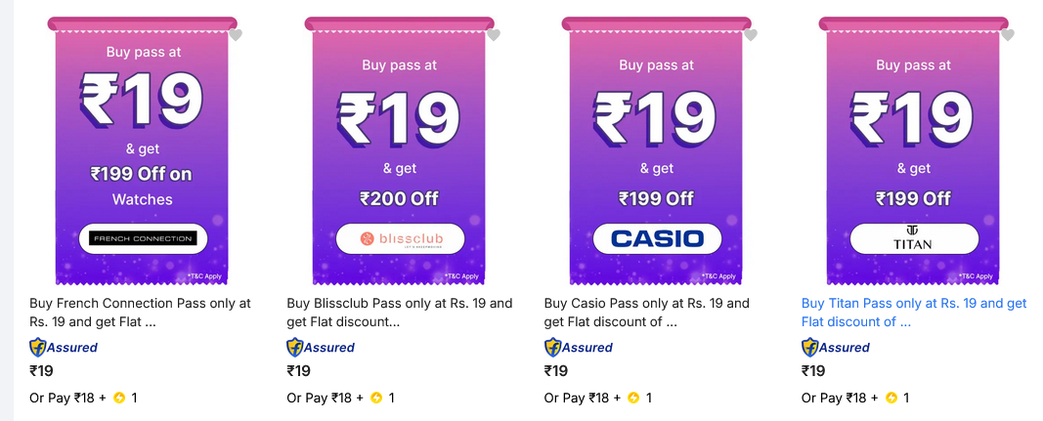The image size is (1043, 421).
Task: Toggle wishlist heart on Casio pass
Action: (751, 35)
